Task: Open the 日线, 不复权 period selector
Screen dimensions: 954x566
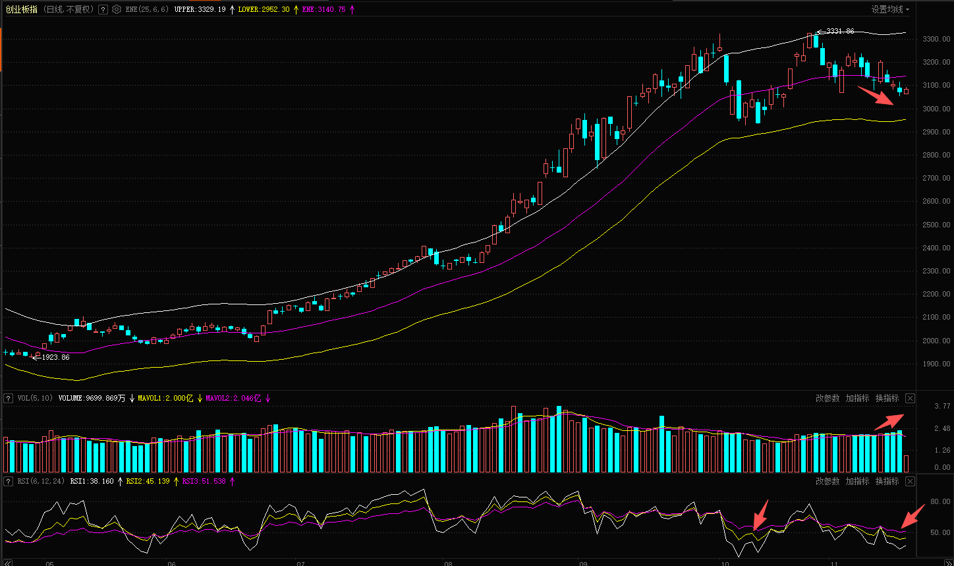Action: [x=69, y=9]
